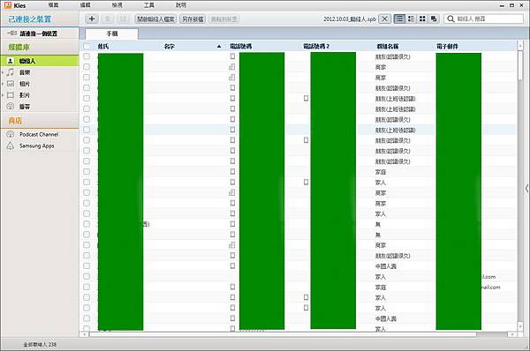Viewport: 530px width, 351px height.
Task: Switch to contact card view
Action: pos(434,19)
